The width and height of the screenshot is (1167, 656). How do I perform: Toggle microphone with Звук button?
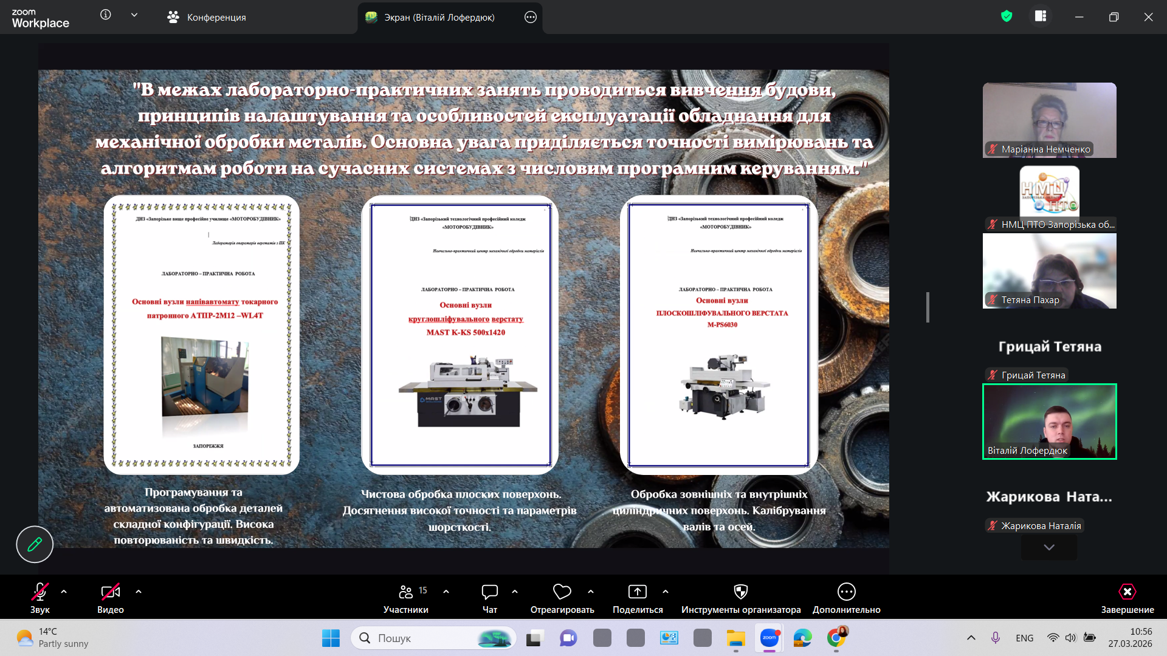pos(40,598)
